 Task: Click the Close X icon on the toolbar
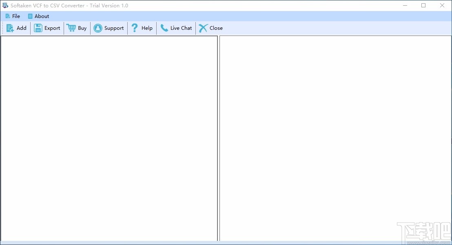pyautogui.click(x=202, y=28)
